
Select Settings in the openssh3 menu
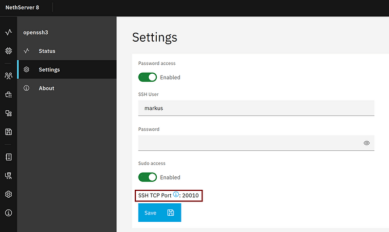[x=49, y=70]
